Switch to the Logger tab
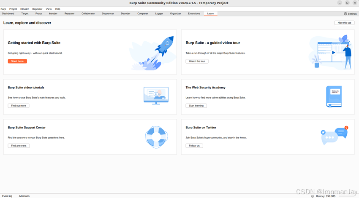Viewport: 359px width, 198px height. (159, 14)
